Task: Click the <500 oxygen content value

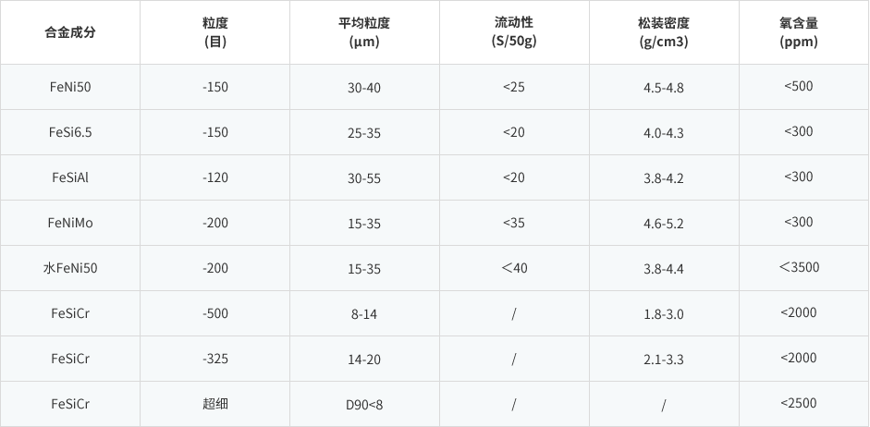Action: (x=799, y=86)
